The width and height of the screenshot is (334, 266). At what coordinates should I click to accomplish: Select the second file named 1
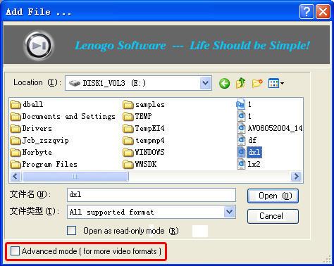(245, 116)
